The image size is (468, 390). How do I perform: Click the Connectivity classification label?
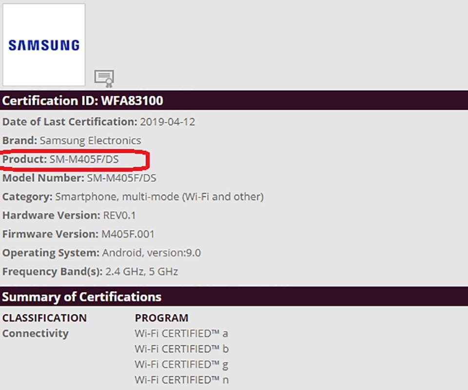pyautogui.click(x=36, y=333)
